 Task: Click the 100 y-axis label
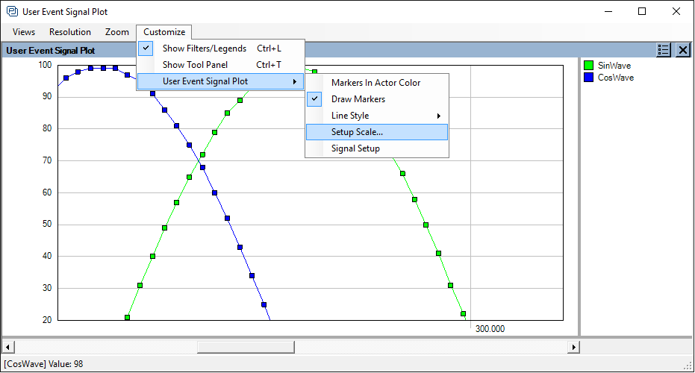[45, 65]
